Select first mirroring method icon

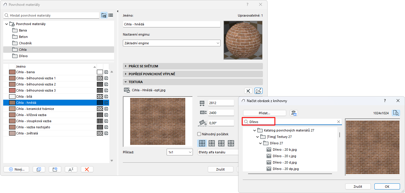tap(202, 143)
